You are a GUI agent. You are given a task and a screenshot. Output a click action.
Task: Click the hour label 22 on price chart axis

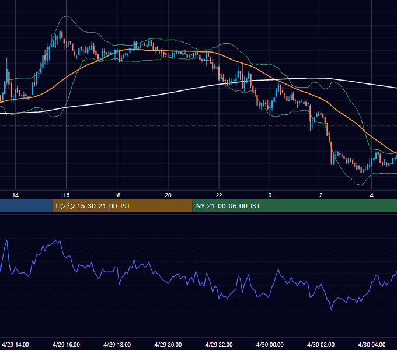coord(219,195)
